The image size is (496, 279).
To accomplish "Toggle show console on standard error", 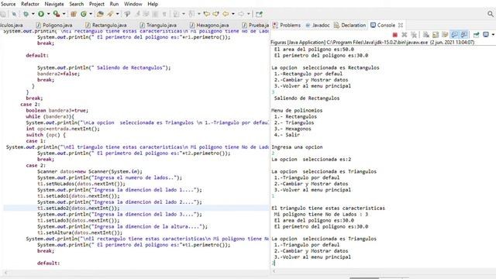I will point(464,35).
